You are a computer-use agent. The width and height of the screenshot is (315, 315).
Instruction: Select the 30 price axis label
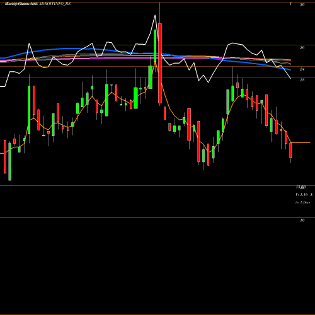pyautogui.click(x=302, y=4)
